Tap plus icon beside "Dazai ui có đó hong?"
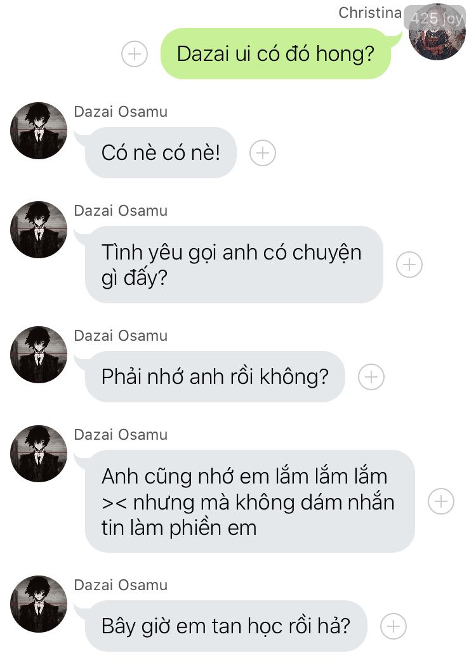The height and width of the screenshot is (665, 476). 135,54
